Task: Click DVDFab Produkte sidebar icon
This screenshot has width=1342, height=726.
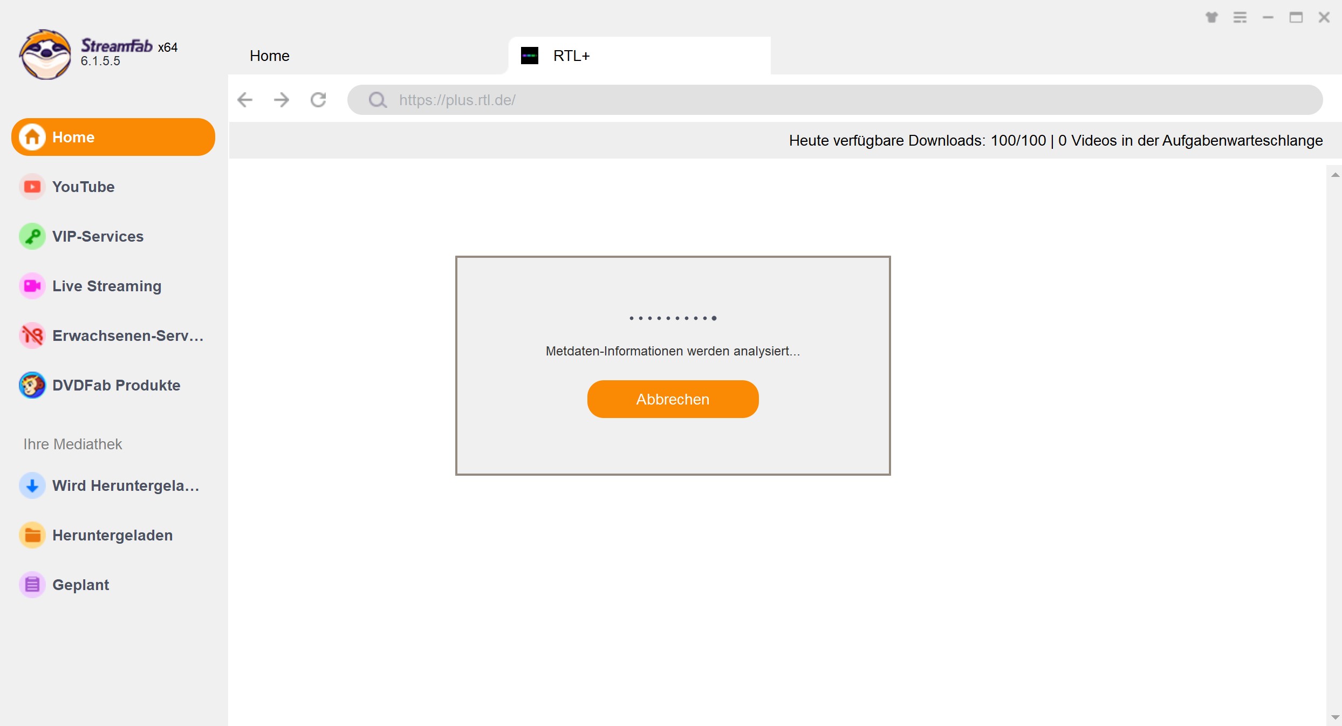Action: tap(31, 385)
